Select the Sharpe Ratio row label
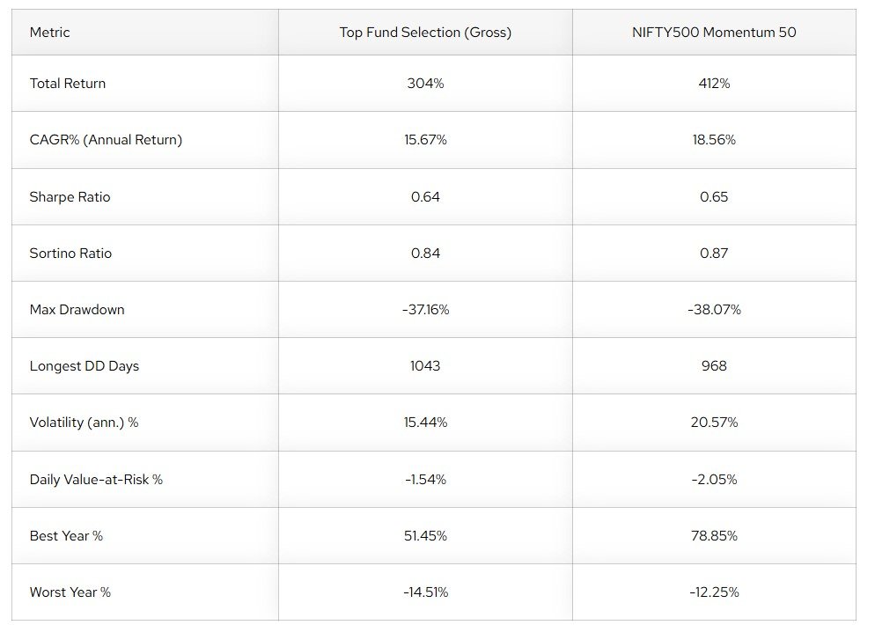The height and width of the screenshot is (625, 875). [x=70, y=197]
